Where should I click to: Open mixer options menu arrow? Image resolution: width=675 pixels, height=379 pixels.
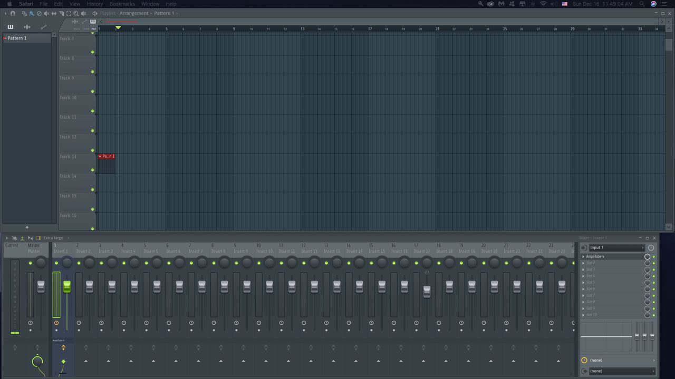click(x=7, y=238)
